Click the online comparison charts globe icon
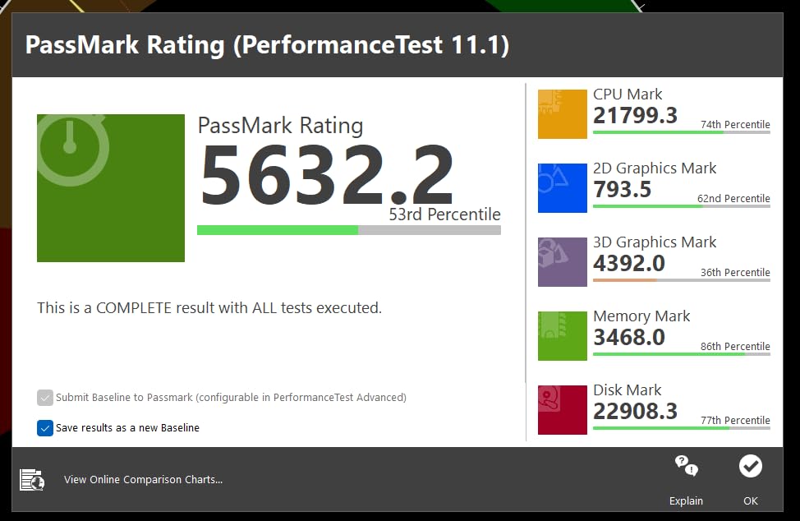Screen dimensions: 800x521 pyautogui.click(x=32, y=480)
